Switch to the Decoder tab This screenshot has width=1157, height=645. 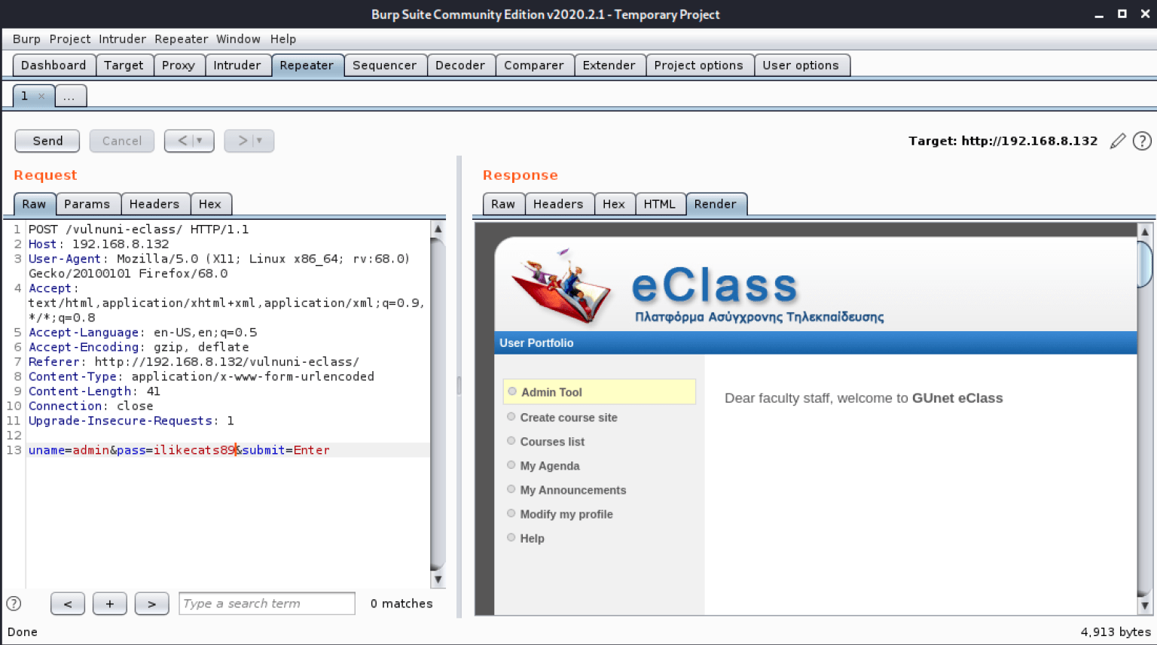(460, 65)
